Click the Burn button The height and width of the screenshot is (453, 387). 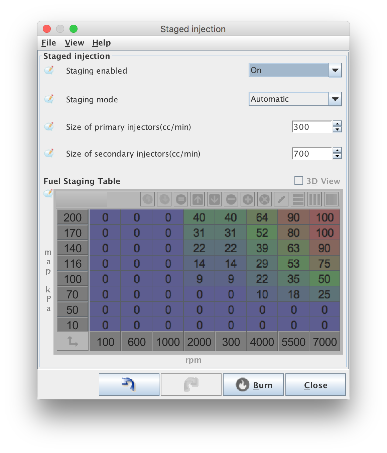(x=253, y=384)
